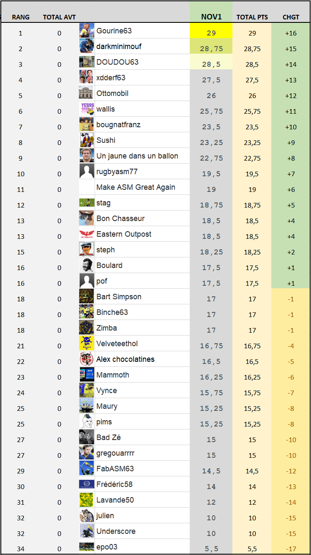311x555 pixels.
Task: Click Gourine63's avatar image
Action: click(x=87, y=31)
